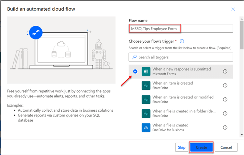Click SharePoint icon for 'file is created in a folder'

point(146,113)
